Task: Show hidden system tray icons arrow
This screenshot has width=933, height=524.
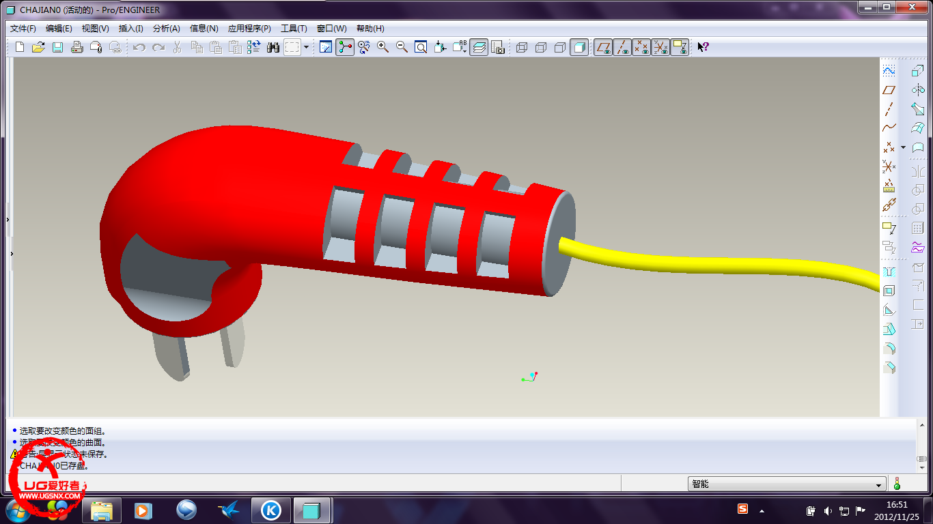Action: click(762, 511)
